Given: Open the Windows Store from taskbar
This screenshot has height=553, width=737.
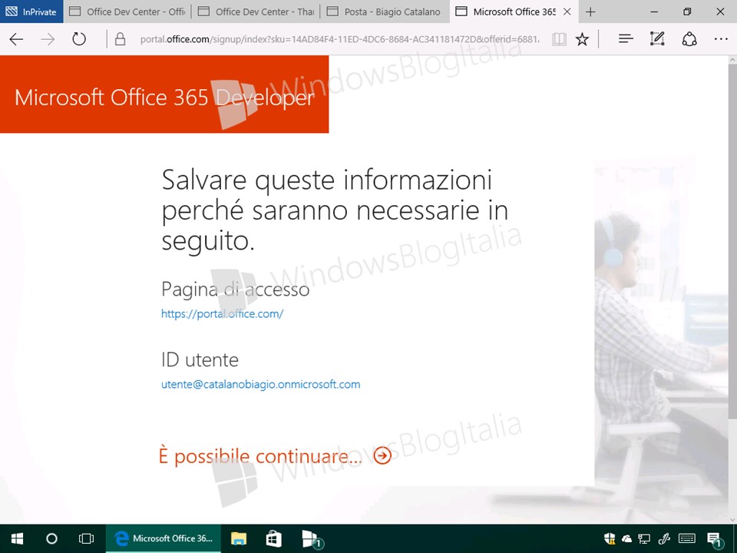Looking at the screenshot, I should point(273,538).
